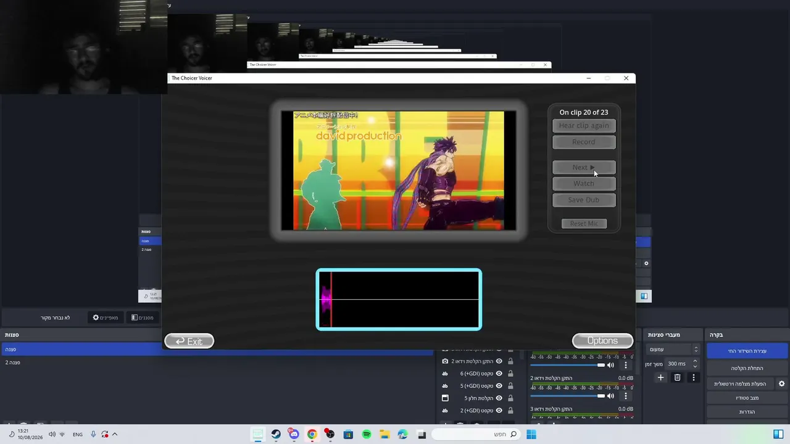Click עצירת השידור החי stop streaming button
Screen dimensions: 790x444
click(747, 351)
